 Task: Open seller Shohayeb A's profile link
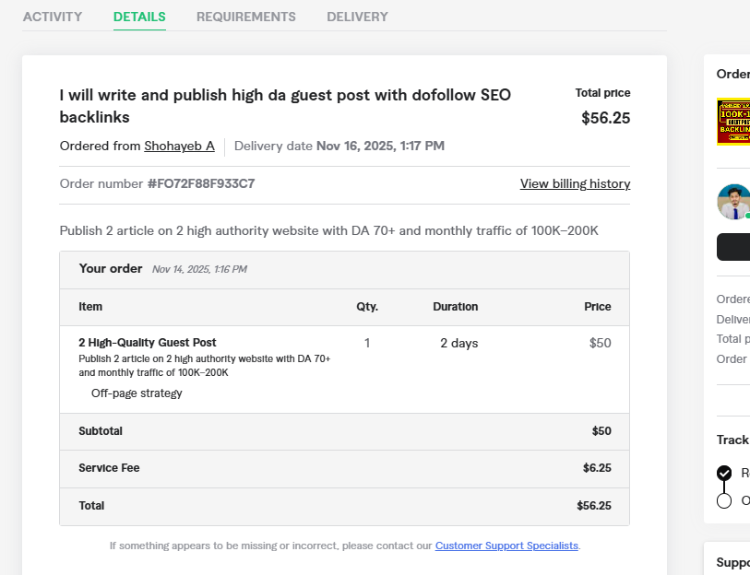pos(179,146)
